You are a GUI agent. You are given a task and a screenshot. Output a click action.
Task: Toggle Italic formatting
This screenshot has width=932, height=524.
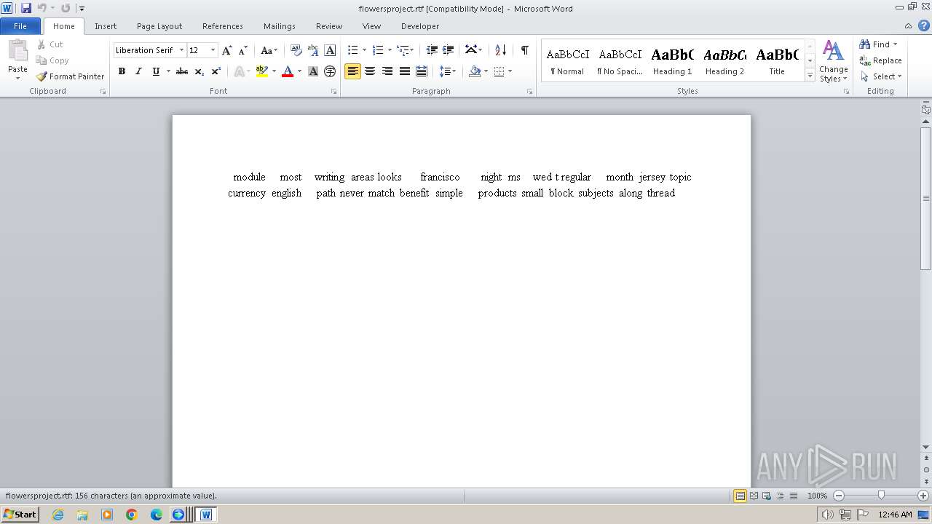click(x=138, y=71)
